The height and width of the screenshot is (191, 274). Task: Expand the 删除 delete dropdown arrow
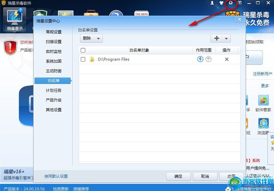(x=99, y=39)
